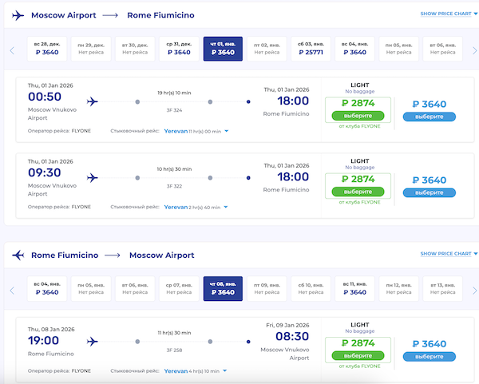The width and height of the screenshot is (479, 384).
Task: Click airplane icon beside Rome Fiumicino return heading
Action: 17,255
